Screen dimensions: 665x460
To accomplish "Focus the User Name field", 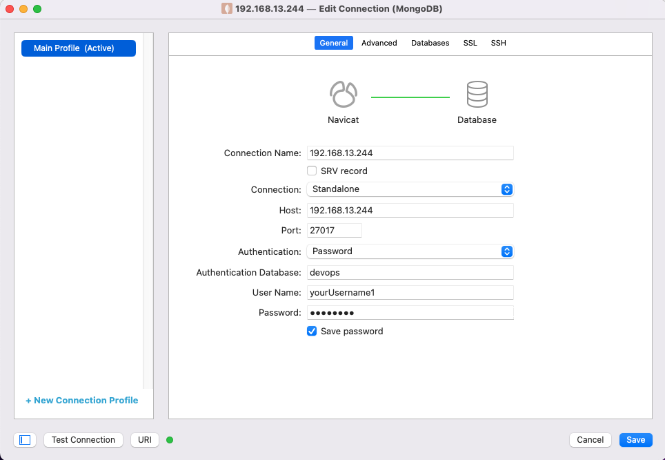I will (410, 293).
